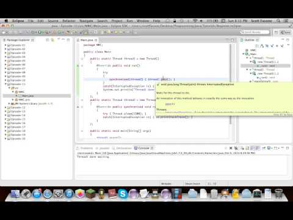
Task: Open the Search menu
Action: coord(102,21)
